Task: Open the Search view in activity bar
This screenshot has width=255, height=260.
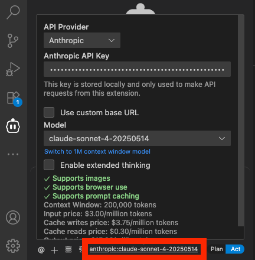Action: coord(13,12)
